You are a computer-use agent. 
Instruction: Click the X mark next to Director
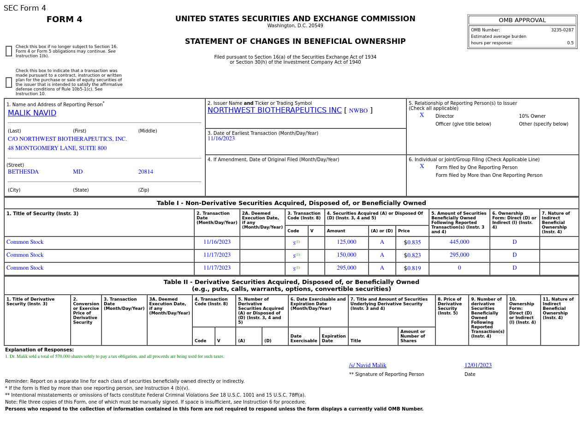point(422,115)
